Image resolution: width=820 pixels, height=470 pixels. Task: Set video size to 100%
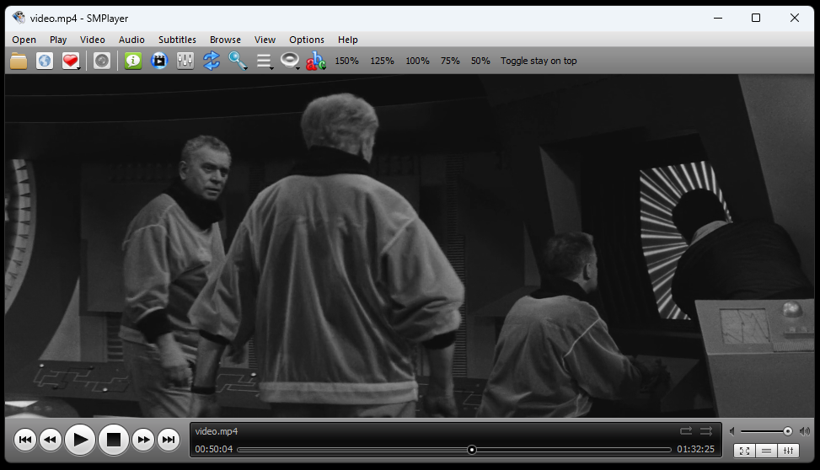pos(417,61)
